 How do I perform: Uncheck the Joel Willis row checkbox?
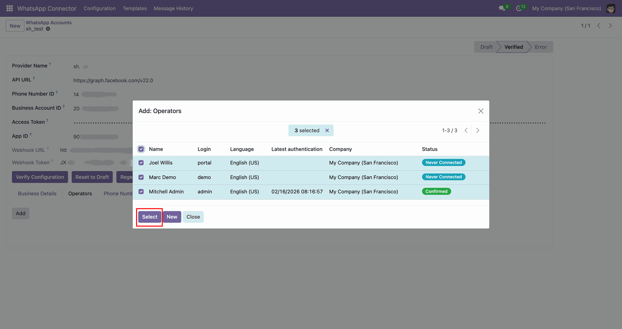(141, 163)
